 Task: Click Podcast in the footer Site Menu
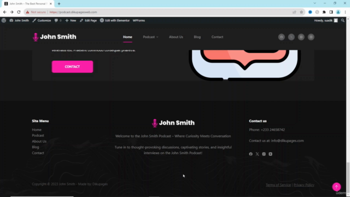coord(38,135)
